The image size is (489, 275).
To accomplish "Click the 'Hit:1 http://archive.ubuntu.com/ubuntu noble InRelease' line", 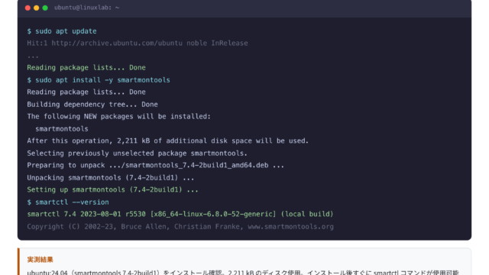I will pyautogui.click(x=138, y=43).
